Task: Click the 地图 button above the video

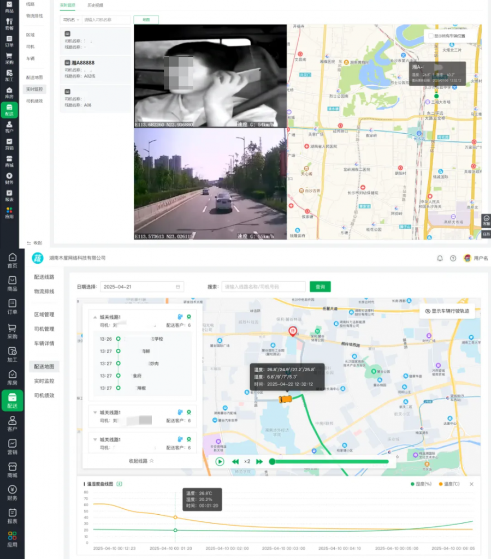Action: [x=146, y=20]
